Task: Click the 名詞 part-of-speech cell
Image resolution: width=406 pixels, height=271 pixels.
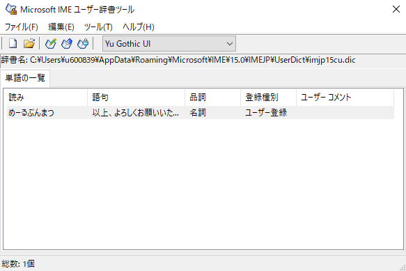Action: pos(198,113)
